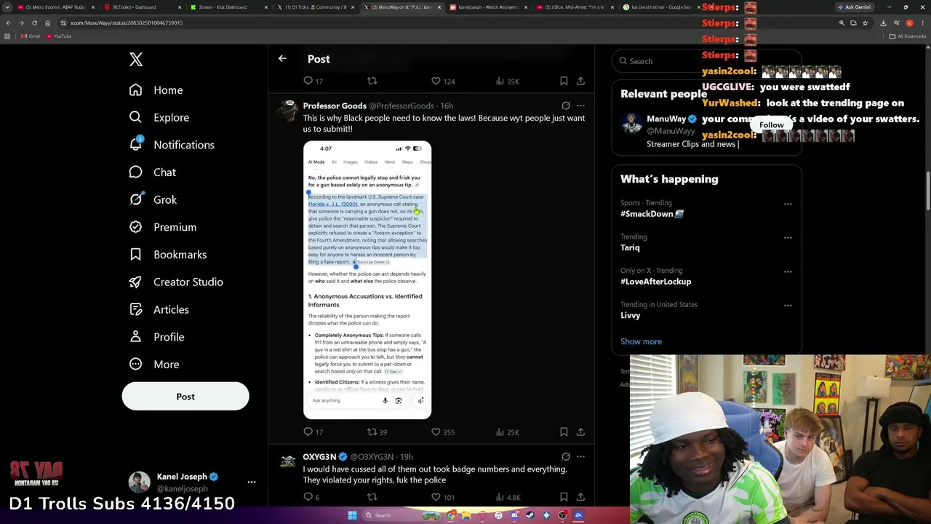Open more options on Professor Goods' post
Viewport: 931px width, 524px height.
coord(580,106)
